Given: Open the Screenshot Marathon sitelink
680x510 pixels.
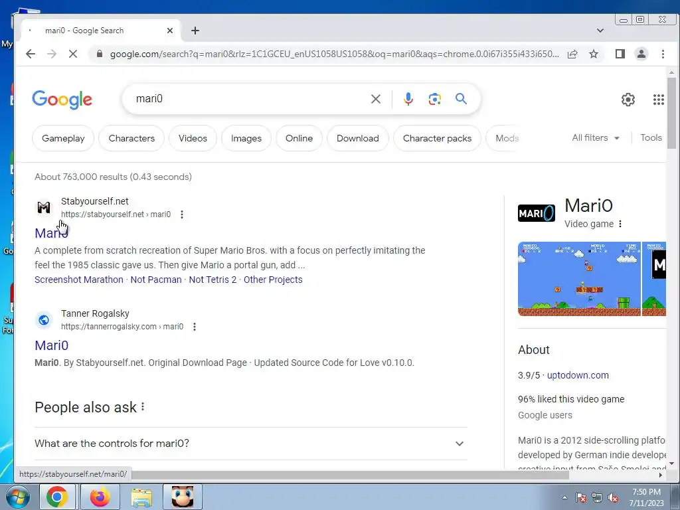Looking at the screenshot, I should coord(79,280).
